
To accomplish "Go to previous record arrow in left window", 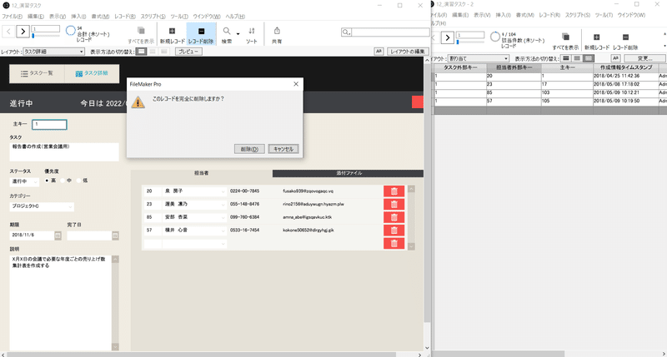I will tap(8, 32).
